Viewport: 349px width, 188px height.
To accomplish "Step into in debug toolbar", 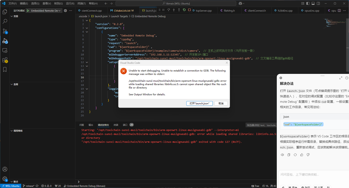I will [174, 10].
